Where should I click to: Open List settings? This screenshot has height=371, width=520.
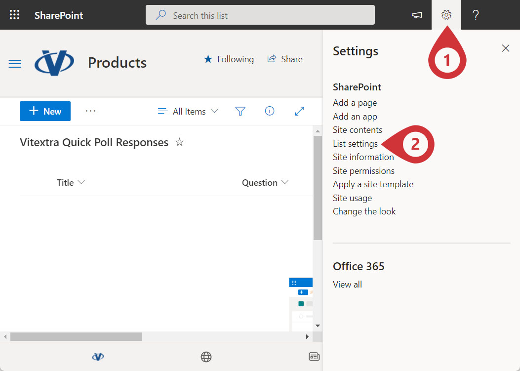(355, 144)
